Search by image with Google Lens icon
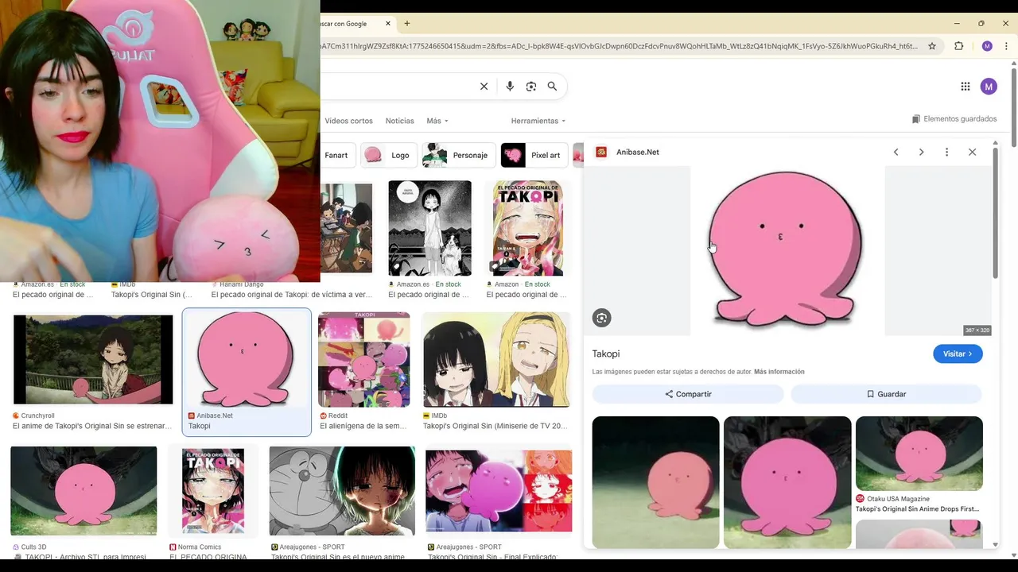Image resolution: width=1018 pixels, height=572 pixels. point(531,87)
